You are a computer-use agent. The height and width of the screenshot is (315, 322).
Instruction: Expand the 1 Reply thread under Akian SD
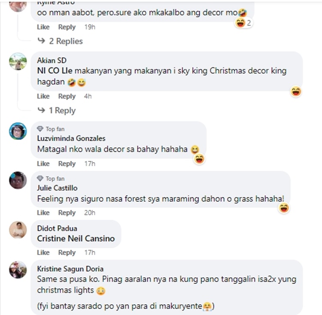[57, 110]
